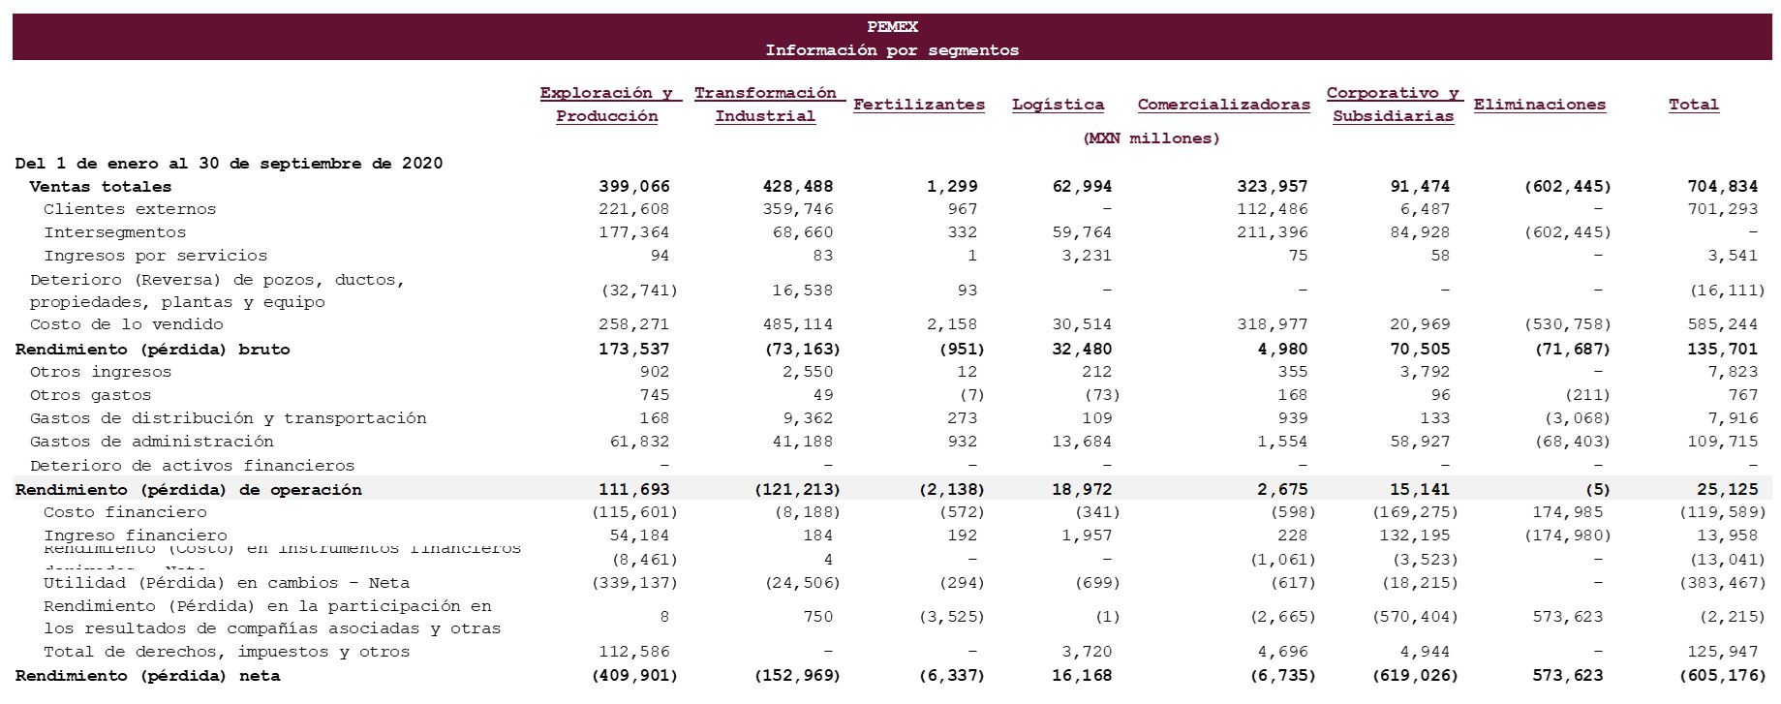
Task: Select the Logística column header
Action: [x=1058, y=105]
